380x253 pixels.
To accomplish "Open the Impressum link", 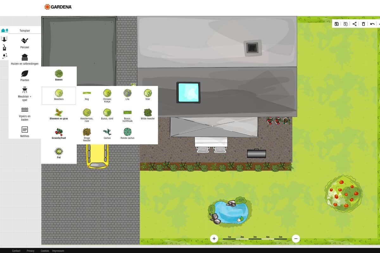I will pos(58,251).
